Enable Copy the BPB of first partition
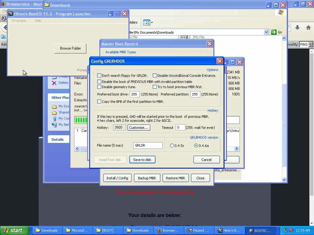This screenshot has width=314, height=235. pos(99,102)
